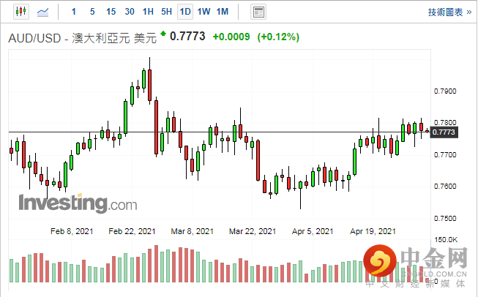Click the Feb 8, 2021 date label
The height and width of the screenshot is (297, 478).
coord(72,231)
